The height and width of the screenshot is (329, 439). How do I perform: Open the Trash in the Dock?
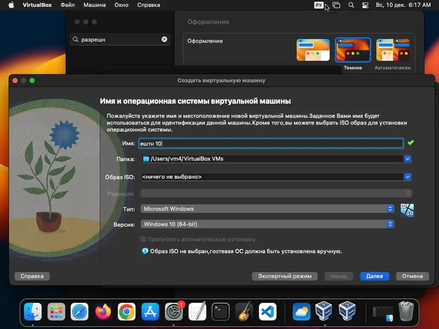406,311
